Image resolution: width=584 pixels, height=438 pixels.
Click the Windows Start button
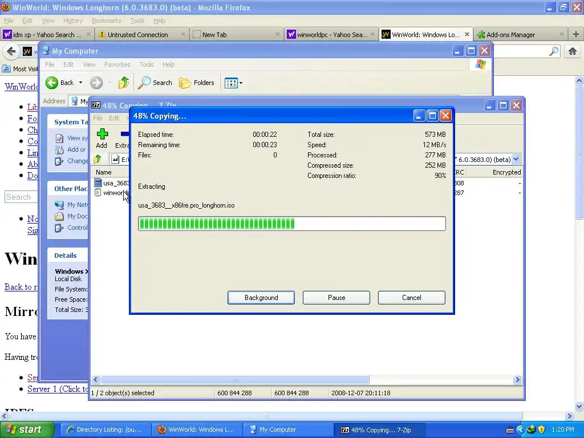(26, 430)
